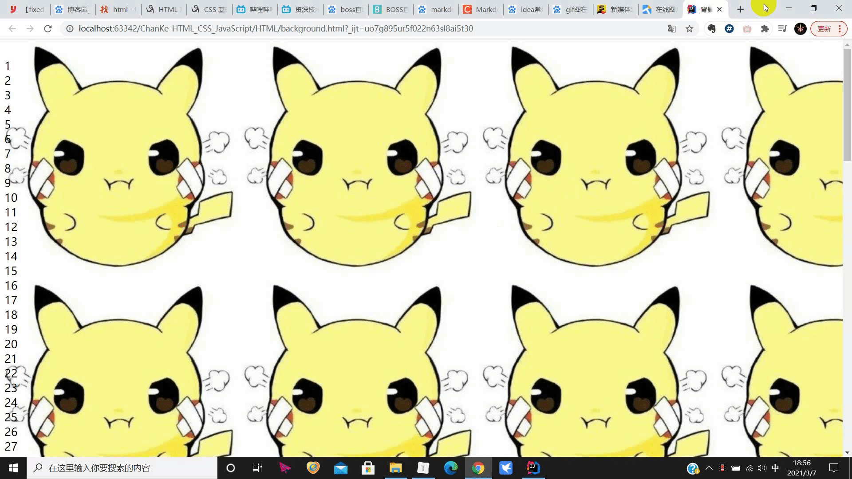Open the media control playlist icon

coord(782,29)
